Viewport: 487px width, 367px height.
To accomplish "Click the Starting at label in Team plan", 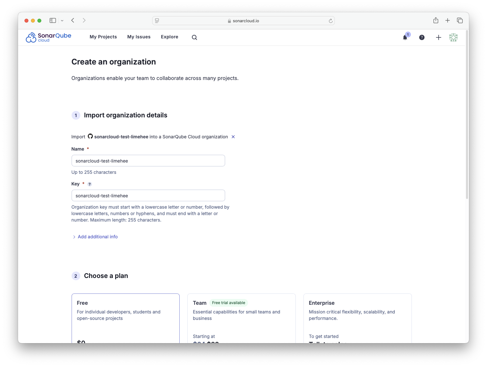I will (x=204, y=336).
